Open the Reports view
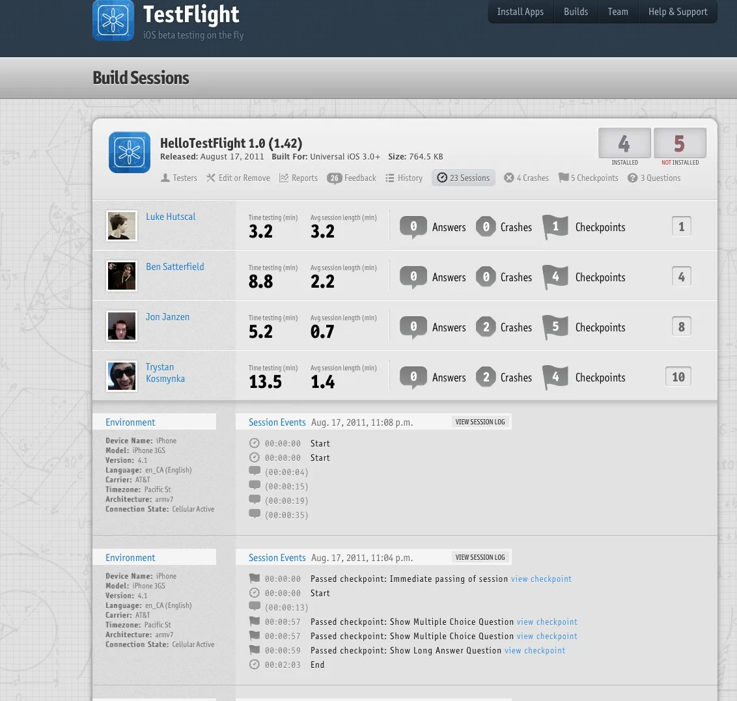 point(298,178)
